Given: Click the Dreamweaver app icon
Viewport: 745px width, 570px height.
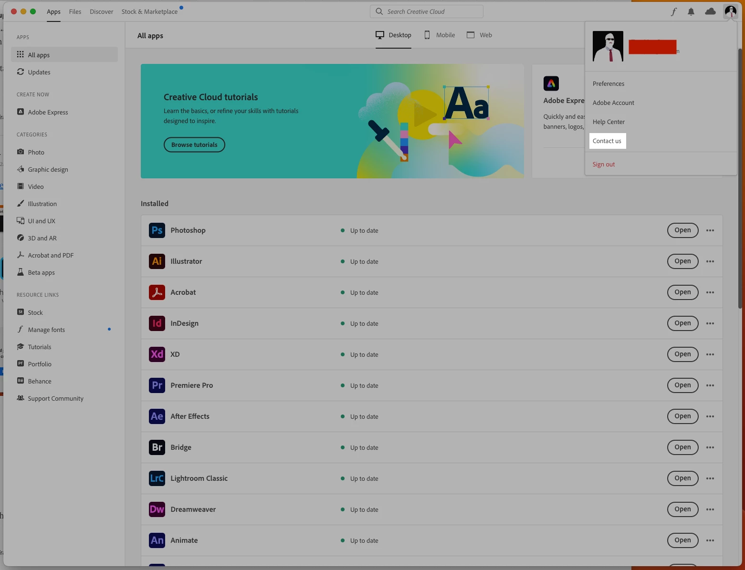Looking at the screenshot, I should [x=157, y=509].
